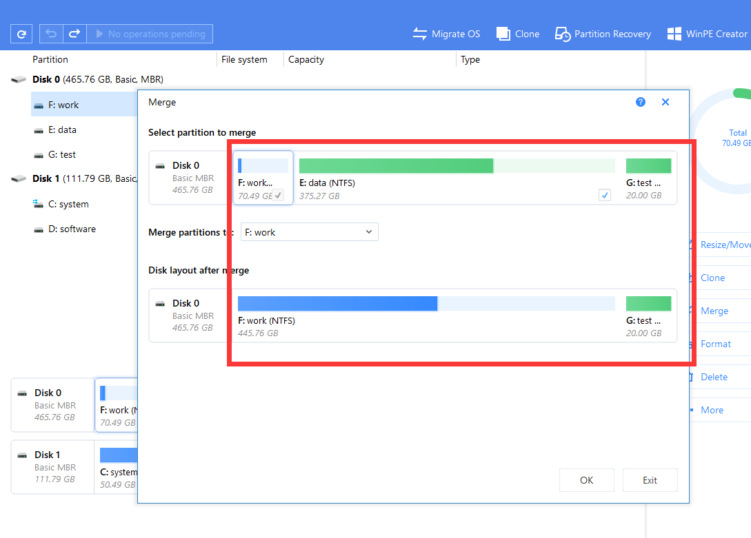This screenshot has width=751, height=538.
Task: Click merged F: work bar in layout preview
Action: (426, 304)
